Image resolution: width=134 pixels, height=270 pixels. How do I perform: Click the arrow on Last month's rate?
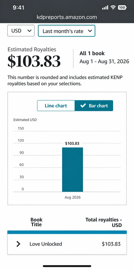point(90,31)
